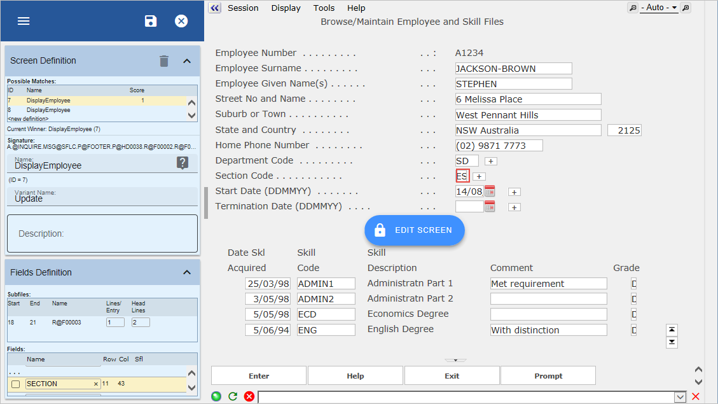Open the Auto zoom dropdown
This screenshot has width=718, height=404.
659,8
